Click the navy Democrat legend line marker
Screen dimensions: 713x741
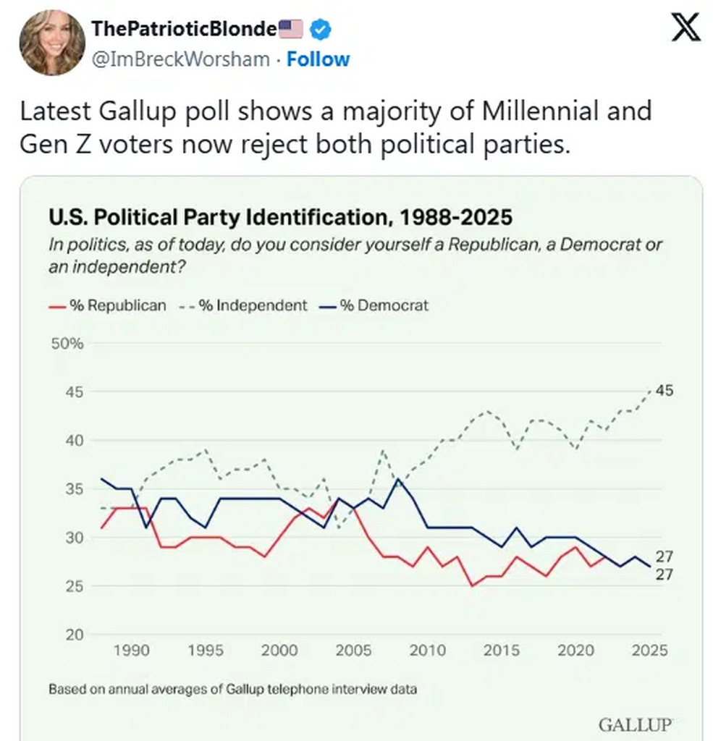[328, 305]
